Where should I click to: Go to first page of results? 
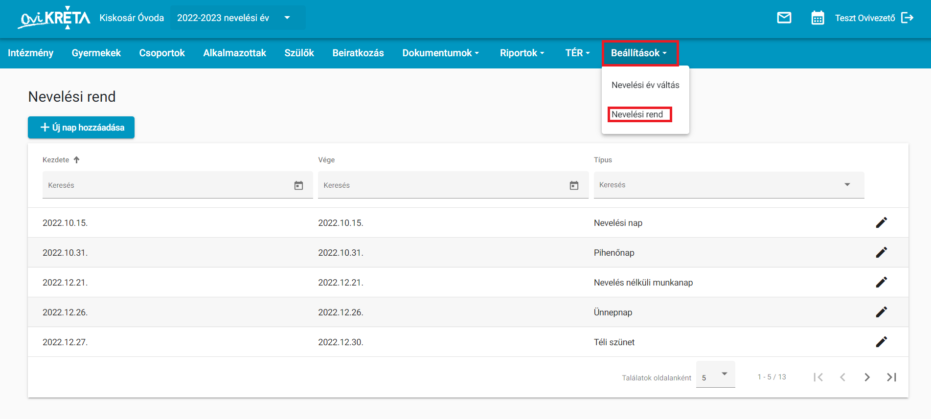(818, 377)
